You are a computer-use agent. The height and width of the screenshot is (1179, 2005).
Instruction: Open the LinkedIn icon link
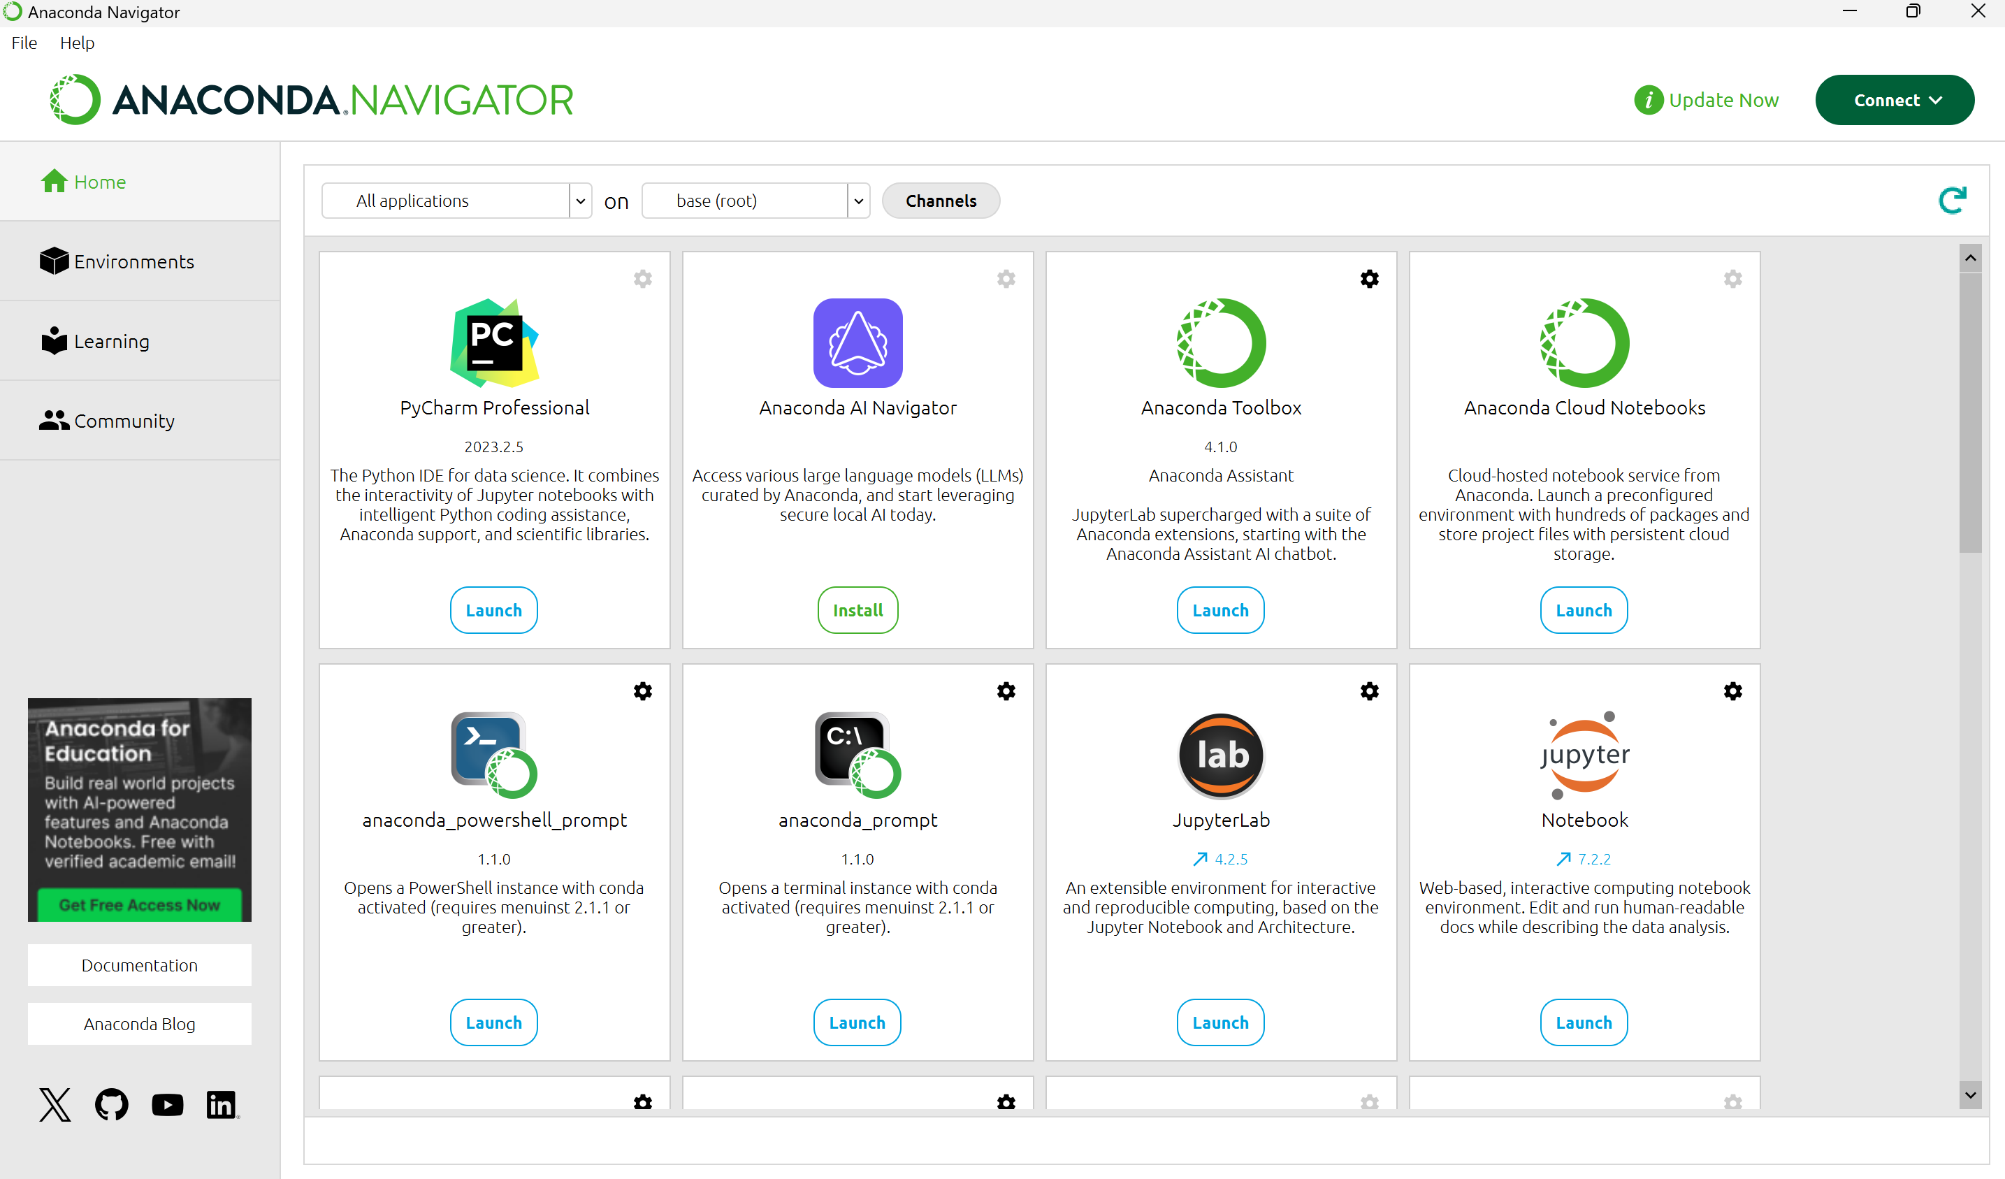[222, 1104]
